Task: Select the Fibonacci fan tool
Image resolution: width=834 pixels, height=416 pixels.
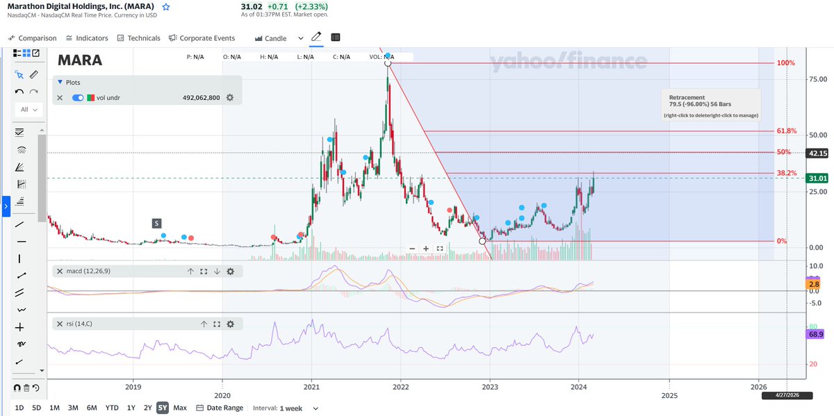Action: point(19,167)
